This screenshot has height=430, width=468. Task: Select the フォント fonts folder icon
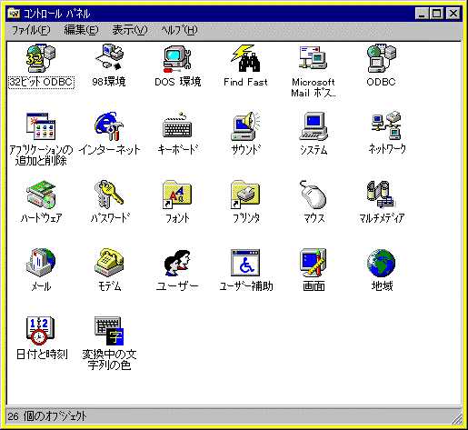coord(177,195)
